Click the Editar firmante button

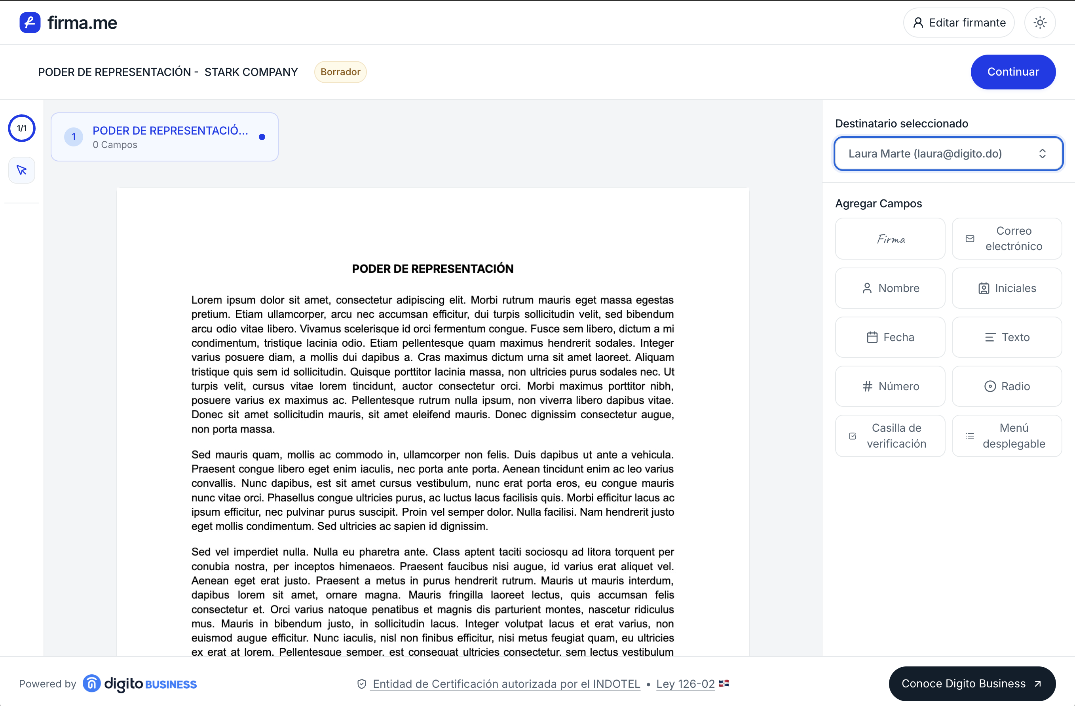[959, 23]
